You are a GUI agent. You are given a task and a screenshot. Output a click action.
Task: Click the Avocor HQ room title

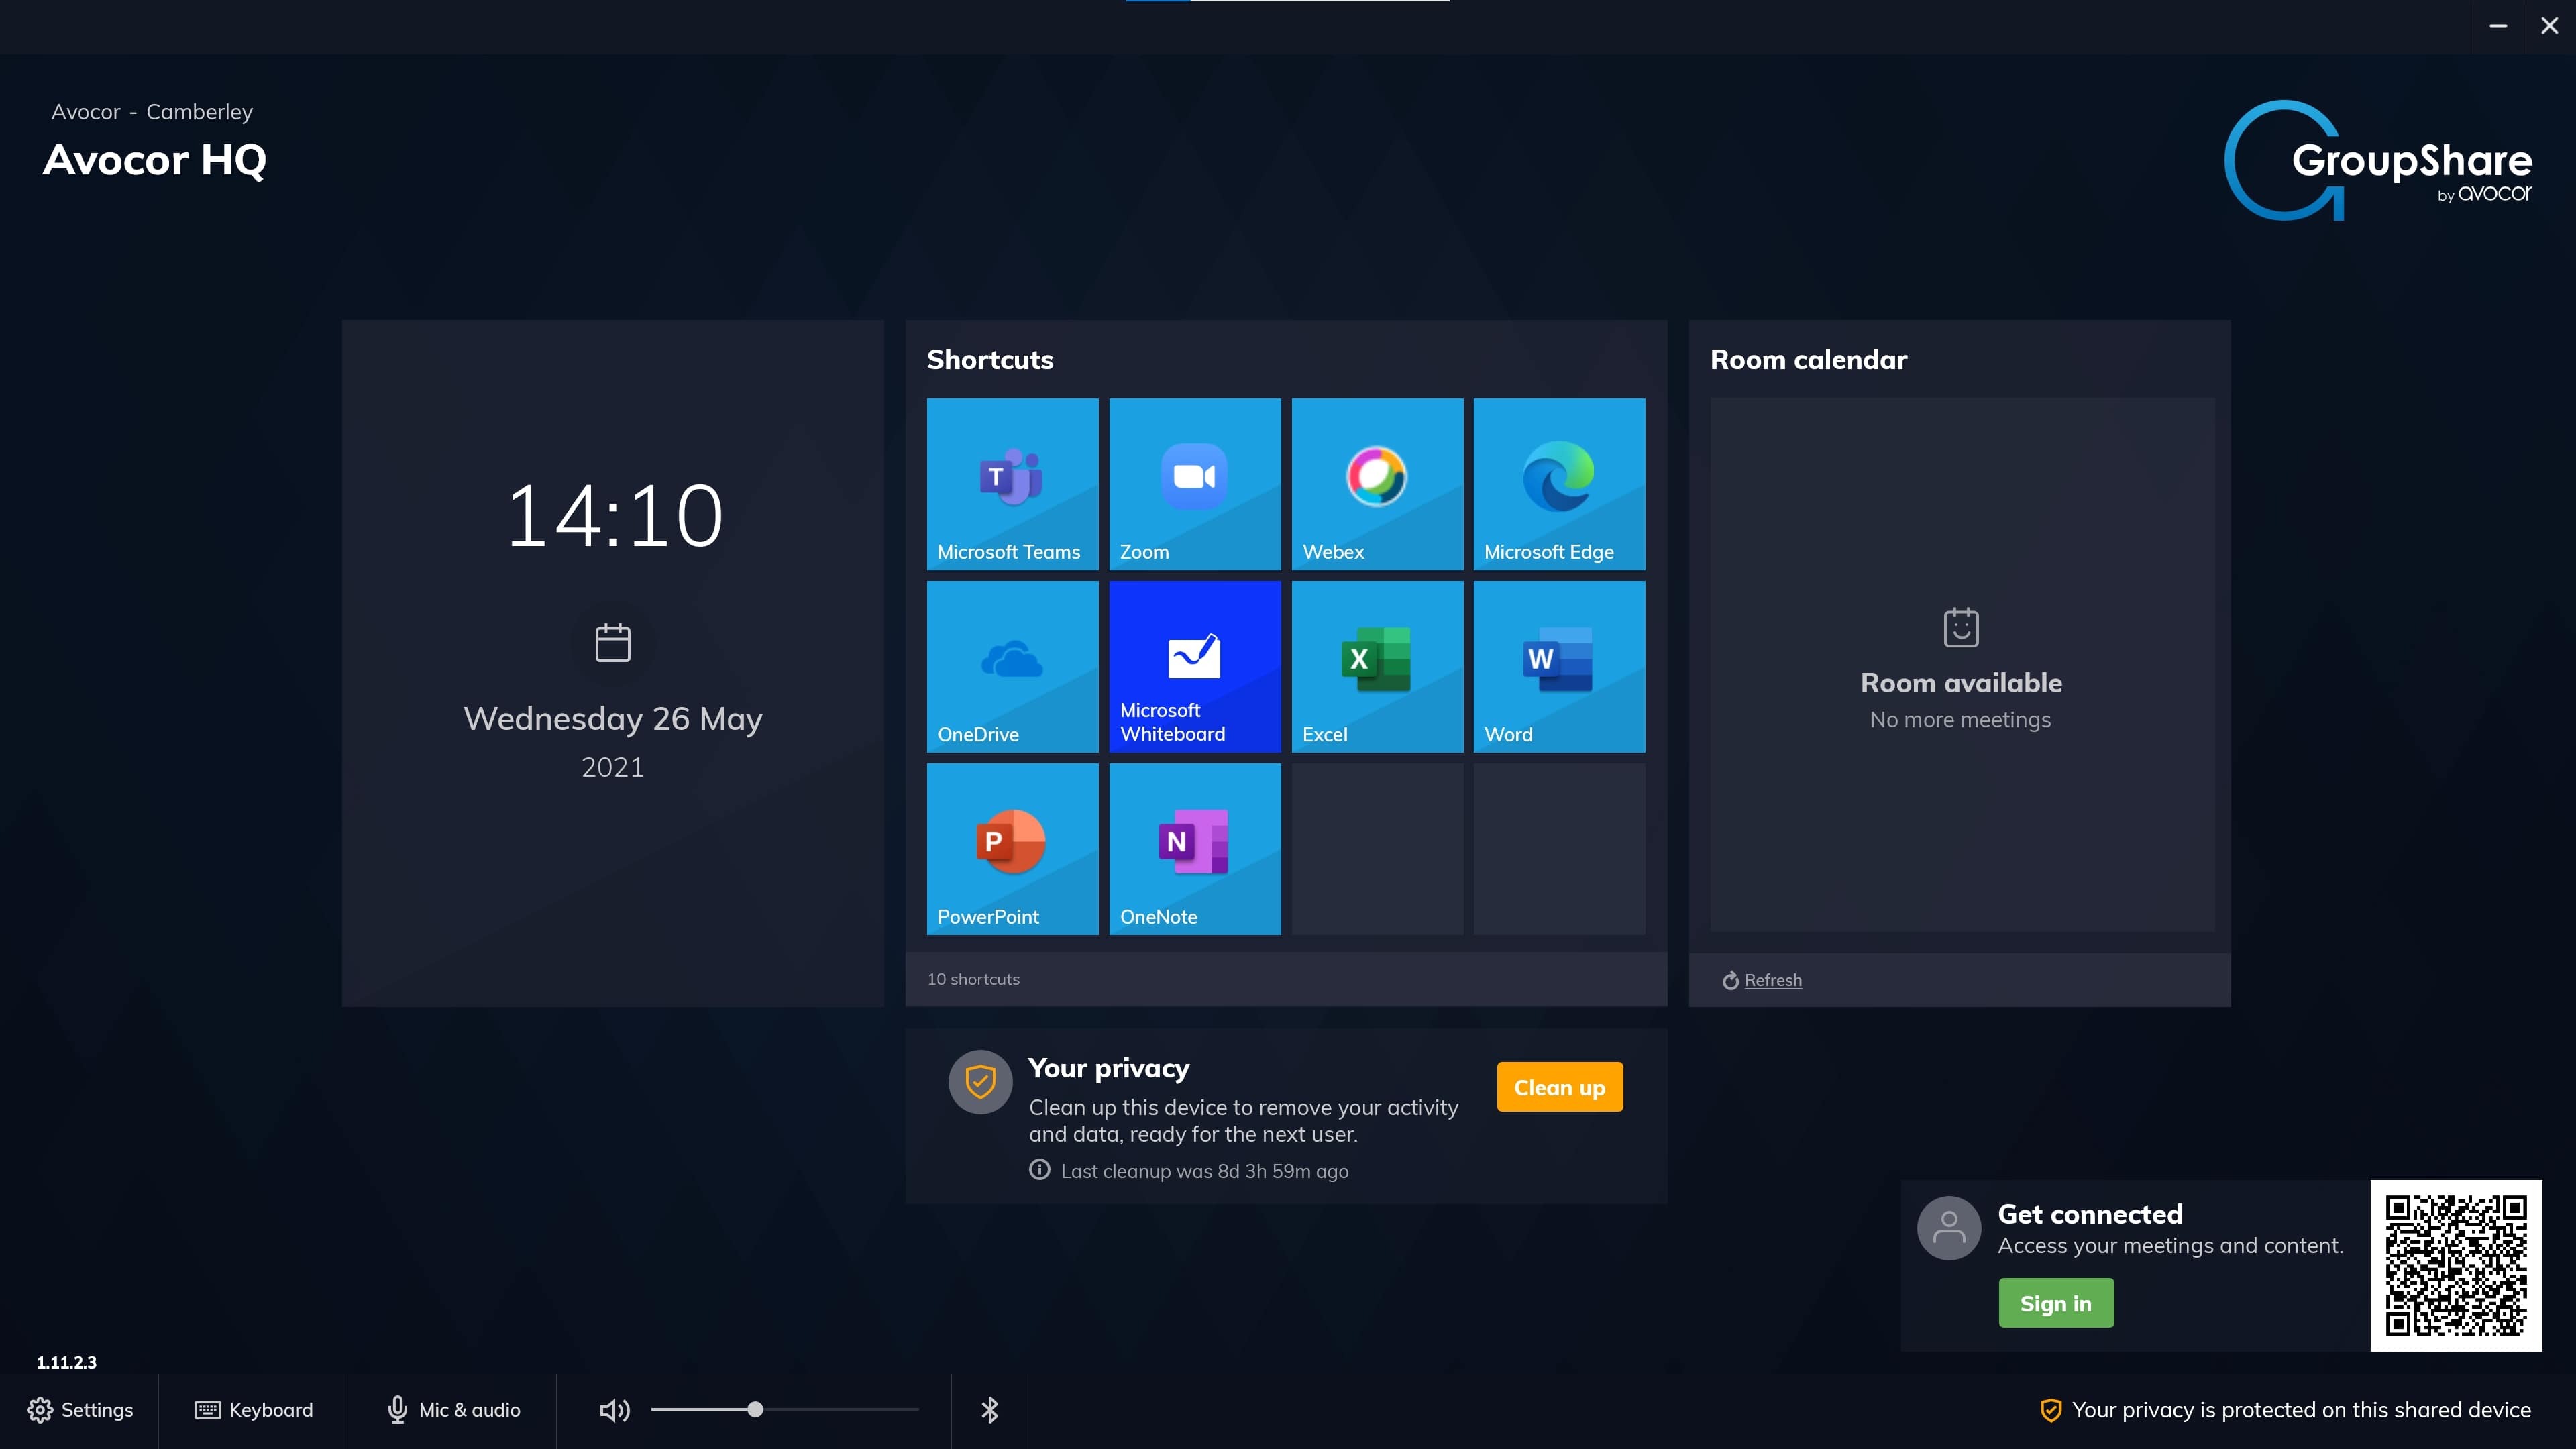[x=155, y=160]
